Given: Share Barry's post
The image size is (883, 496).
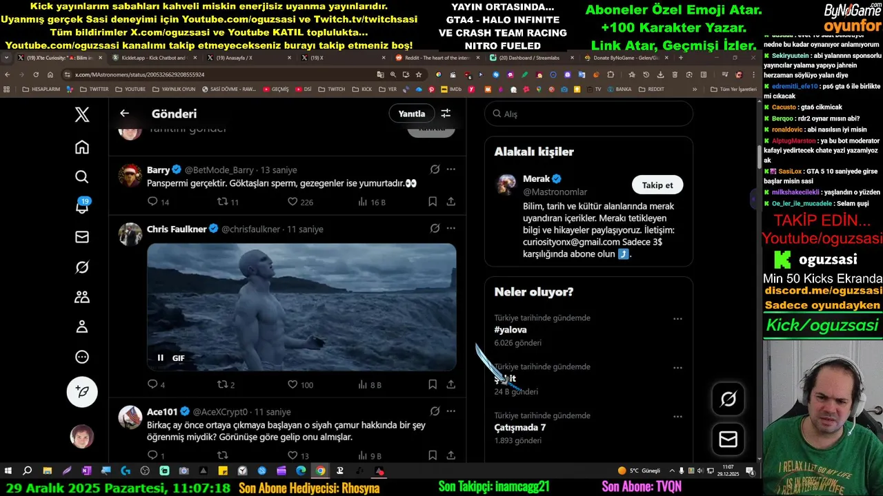Looking at the screenshot, I should (450, 202).
